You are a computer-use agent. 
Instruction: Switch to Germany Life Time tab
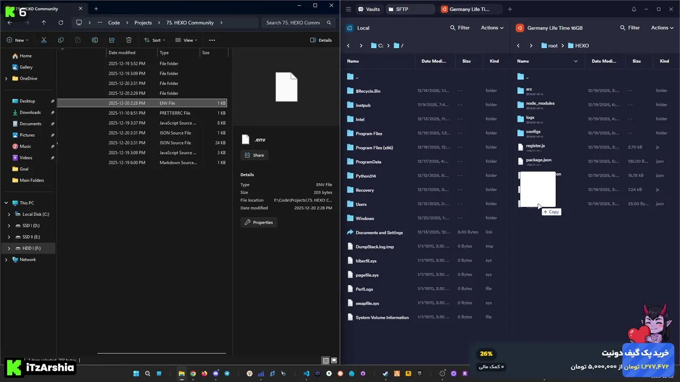coord(470,9)
